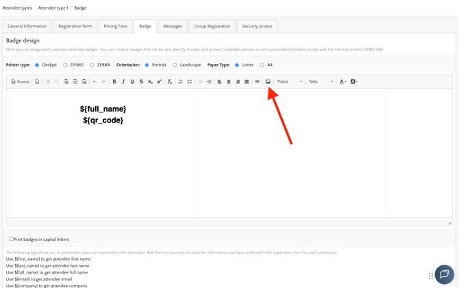Insert an image using the image icon
This screenshot has height=288, width=459.
(x=268, y=82)
